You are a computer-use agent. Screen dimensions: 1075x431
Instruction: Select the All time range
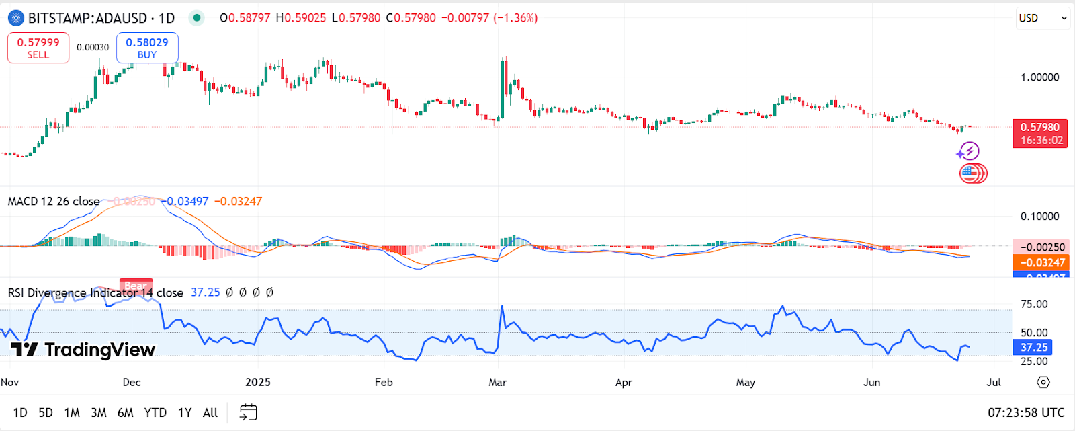[210, 413]
